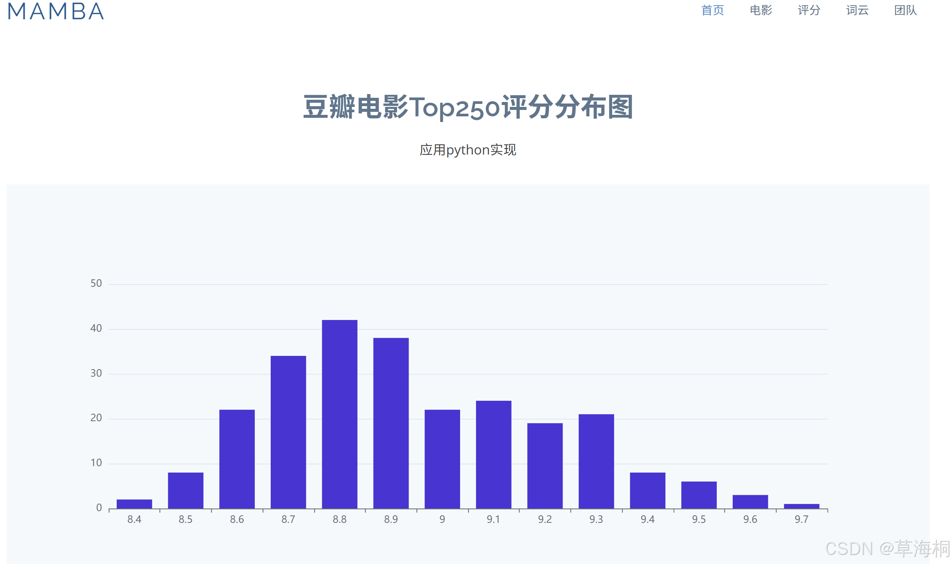Select the bar above 8.7
Viewport: 952px width, 564px height.
[x=288, y=432]
